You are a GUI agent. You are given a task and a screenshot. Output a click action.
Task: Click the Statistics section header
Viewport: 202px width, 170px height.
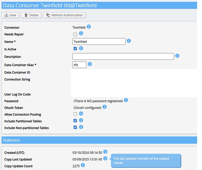click(99, 140)
